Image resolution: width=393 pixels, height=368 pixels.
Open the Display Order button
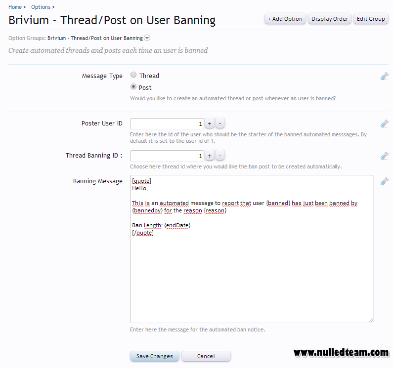coord(330,19)
